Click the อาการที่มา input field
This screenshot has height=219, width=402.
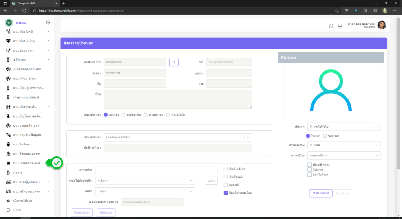[x=156, y=170]
